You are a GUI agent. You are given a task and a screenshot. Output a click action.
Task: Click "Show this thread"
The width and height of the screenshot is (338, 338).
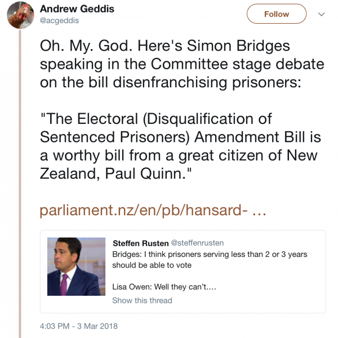(142, 300)
